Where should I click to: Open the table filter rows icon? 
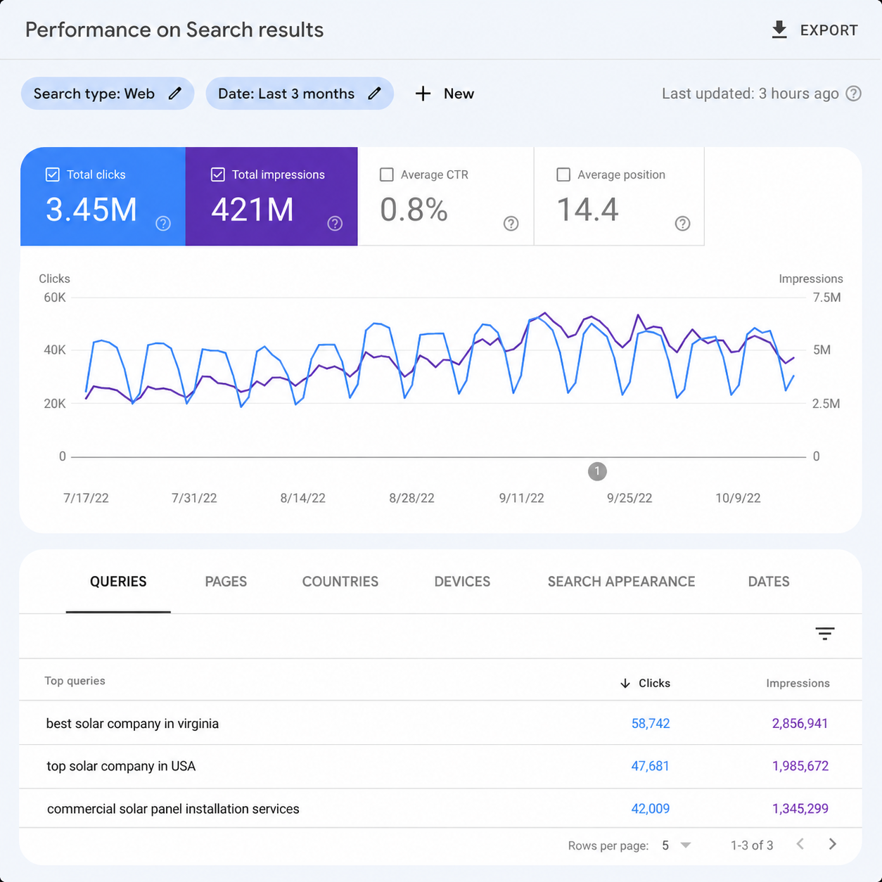coord(825,634)
